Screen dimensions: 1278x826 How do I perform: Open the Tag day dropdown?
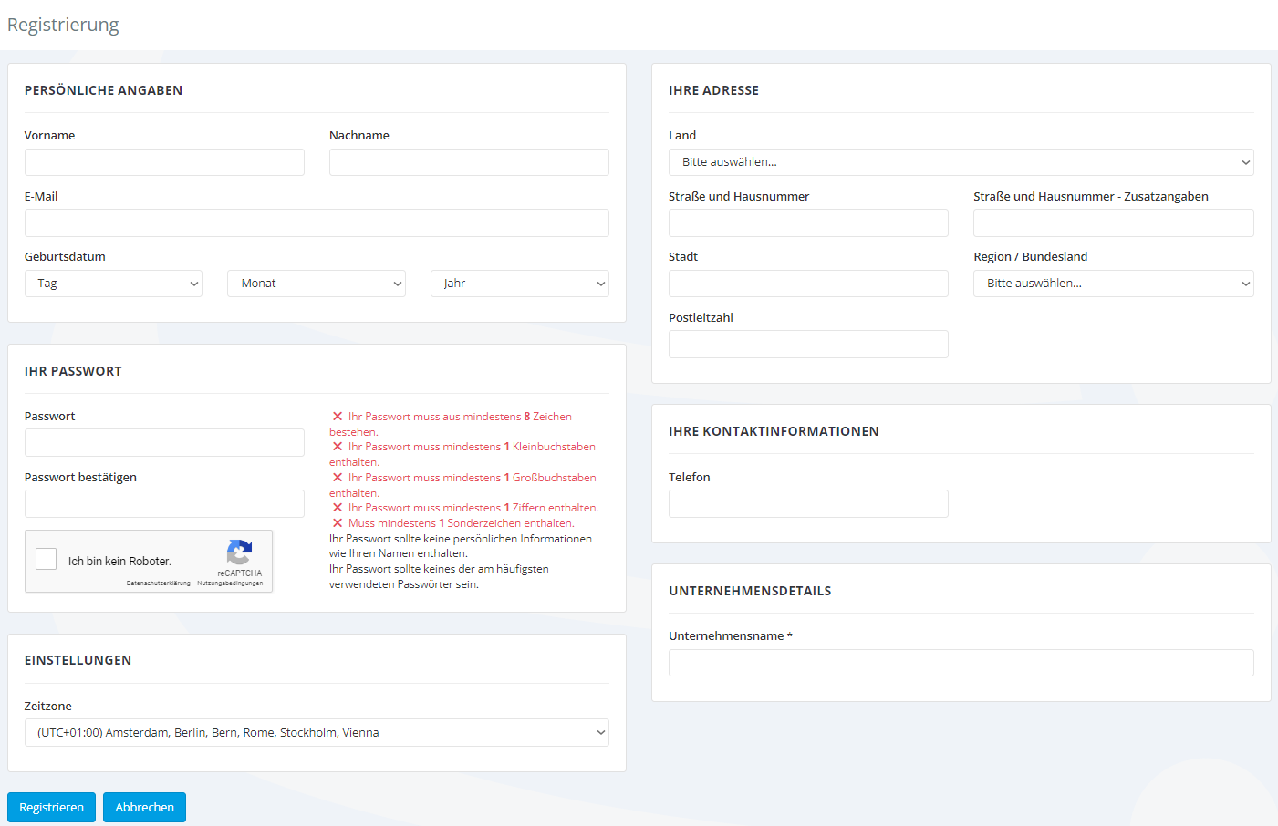pos(113,284)
